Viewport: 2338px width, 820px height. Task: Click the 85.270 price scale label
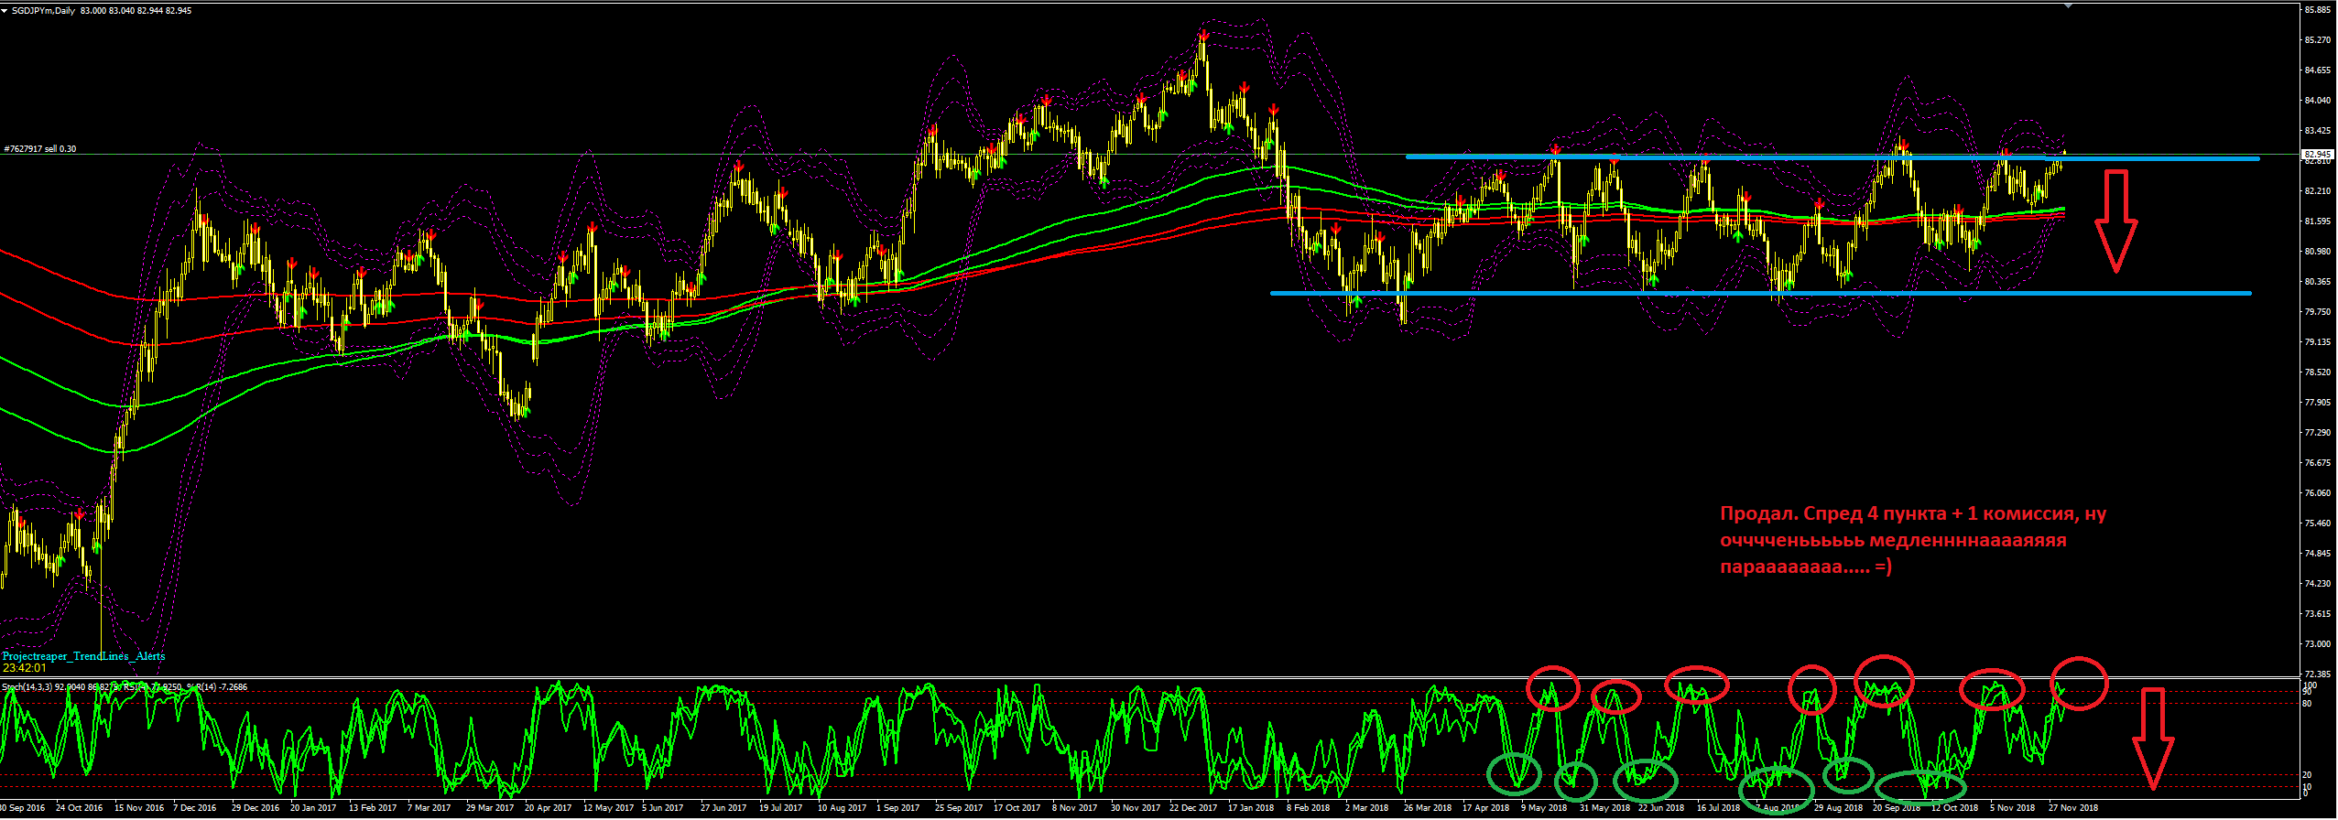(x=2317, y=40)
